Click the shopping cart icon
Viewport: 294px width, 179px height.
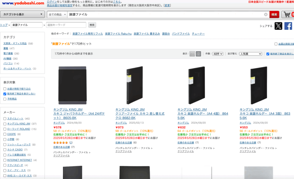point(287,14)
